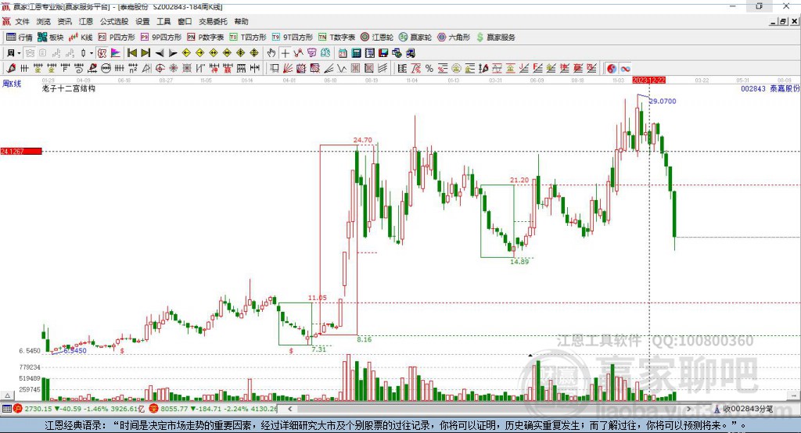Open the 江恩 menu

tap(86, 21)
